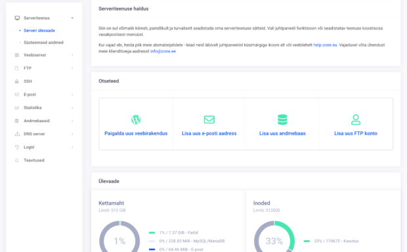The height and width of the screenshot is (252, 407).
Task: Click the Otseteed heading
Action: pyautogui.click(x=109, y=81)
